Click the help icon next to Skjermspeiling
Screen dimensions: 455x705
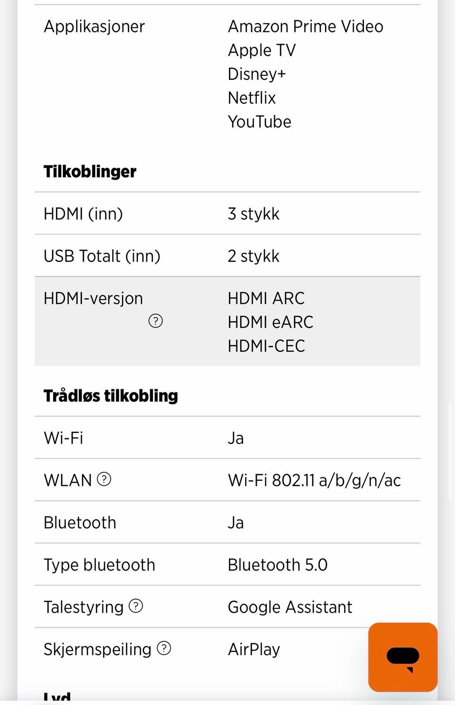(x=164, y=648)
